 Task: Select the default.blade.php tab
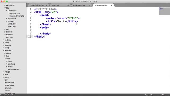pyautogui.click(x=101, y=5)
